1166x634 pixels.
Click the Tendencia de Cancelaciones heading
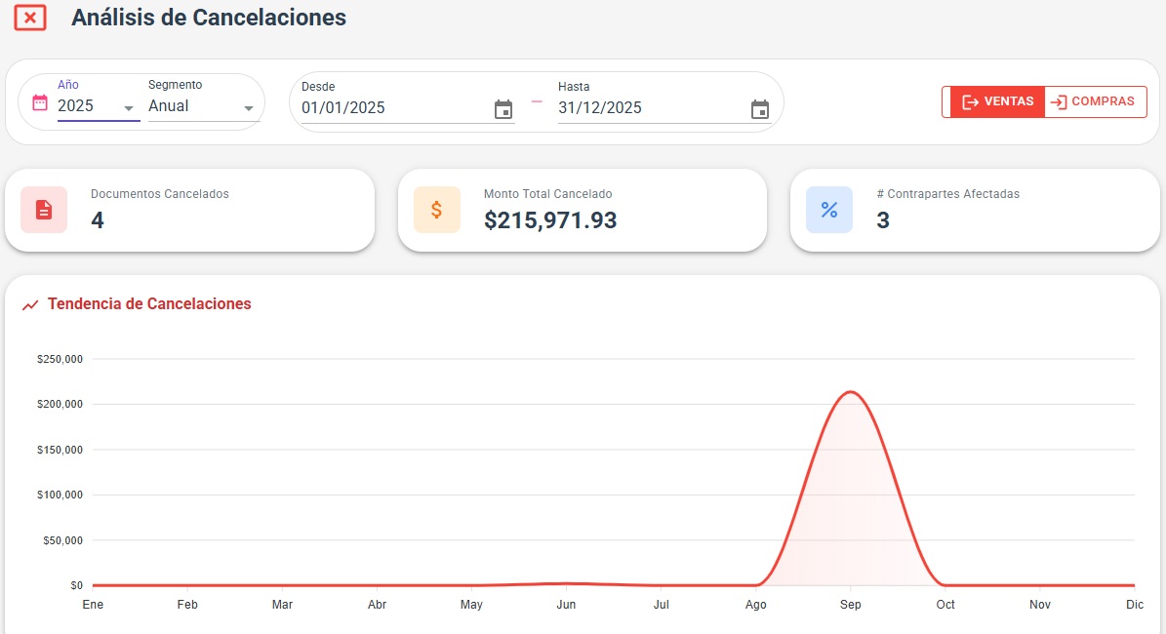click(x=149, y=304)
